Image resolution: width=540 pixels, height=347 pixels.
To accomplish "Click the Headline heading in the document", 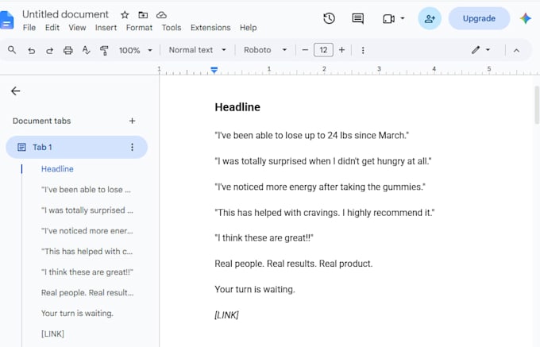I will click(x=237, y=107).
